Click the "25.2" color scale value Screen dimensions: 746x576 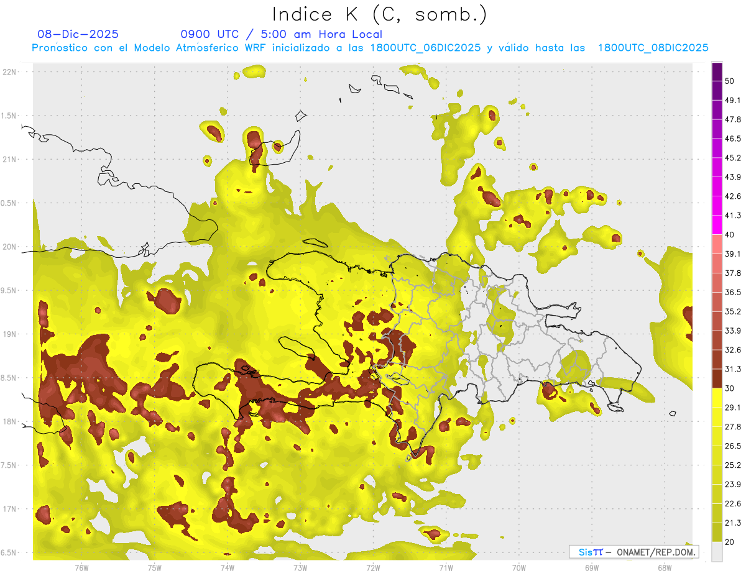[732, 465]
